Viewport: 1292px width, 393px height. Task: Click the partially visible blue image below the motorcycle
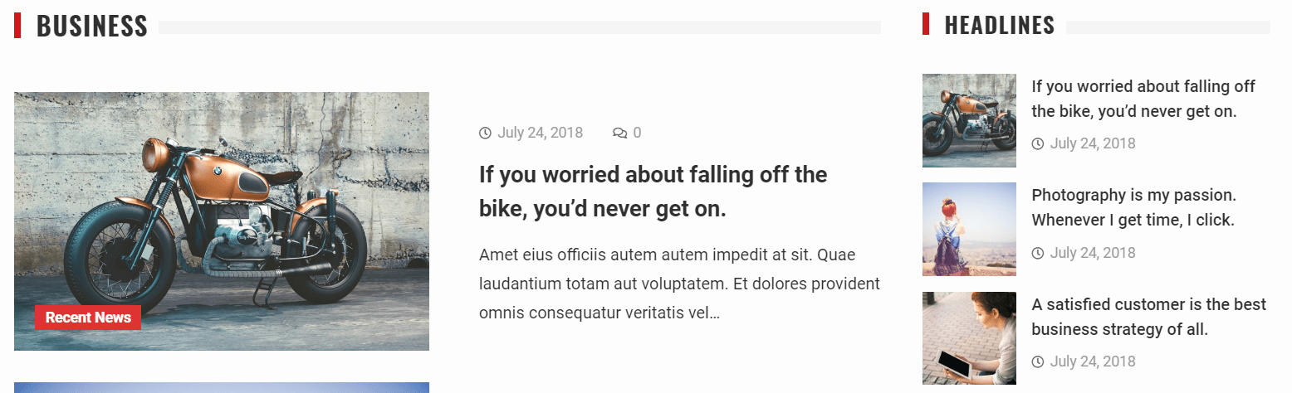click(222, 387)
